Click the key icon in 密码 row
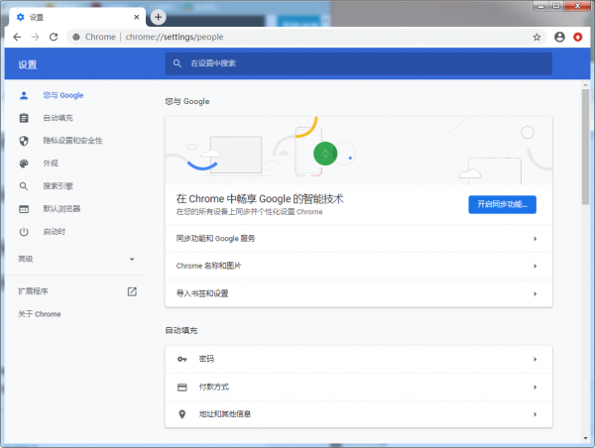 tap(182, 359)
